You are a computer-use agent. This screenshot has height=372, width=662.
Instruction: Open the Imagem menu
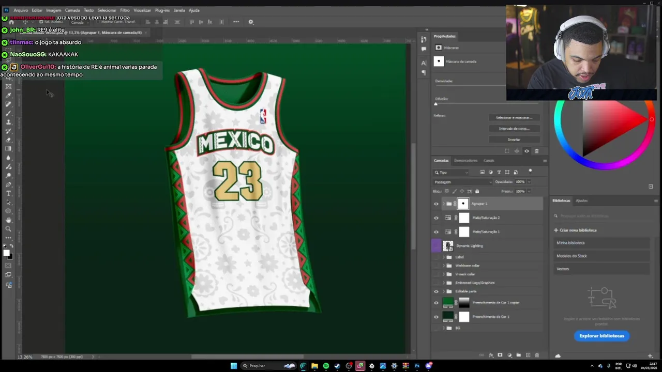54,10
